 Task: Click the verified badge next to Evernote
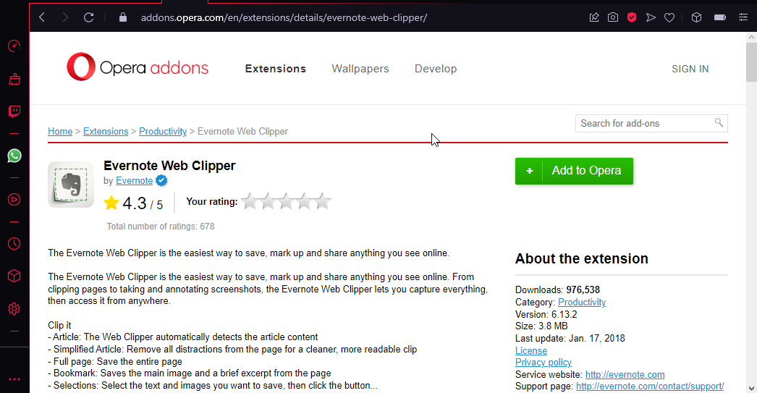161,180
